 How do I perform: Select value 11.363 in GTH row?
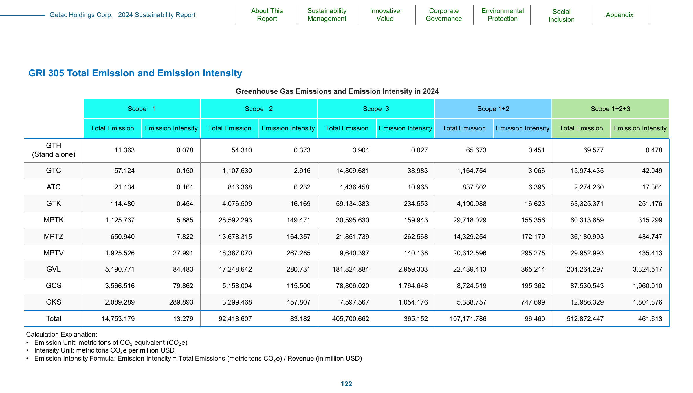point(124,150)
